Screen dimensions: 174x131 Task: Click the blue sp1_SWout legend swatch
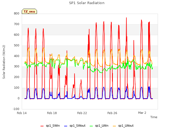coord(66,126)
